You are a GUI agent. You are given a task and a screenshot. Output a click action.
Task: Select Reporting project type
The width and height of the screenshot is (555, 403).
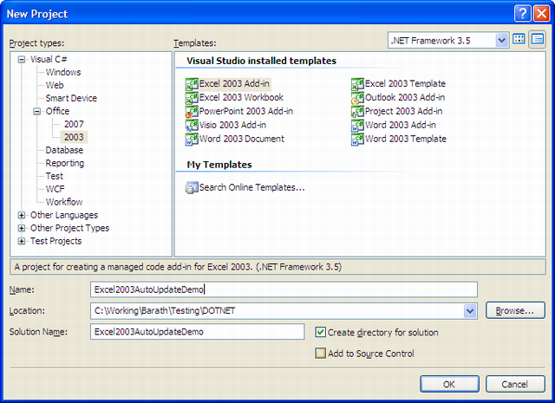pos(65,163)
